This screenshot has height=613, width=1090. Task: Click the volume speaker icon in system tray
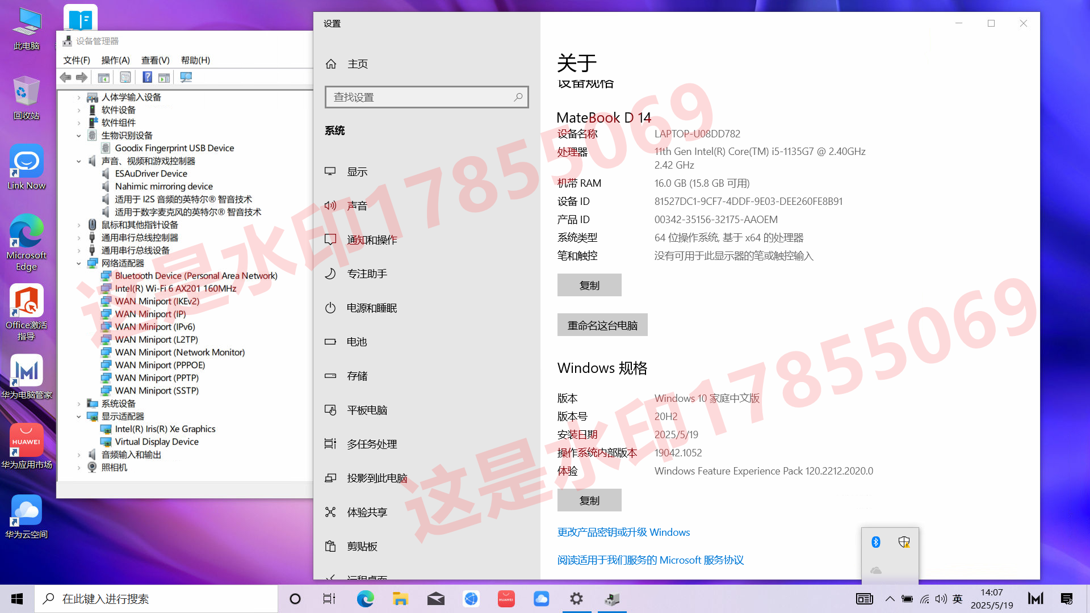[x=941, y=599]
